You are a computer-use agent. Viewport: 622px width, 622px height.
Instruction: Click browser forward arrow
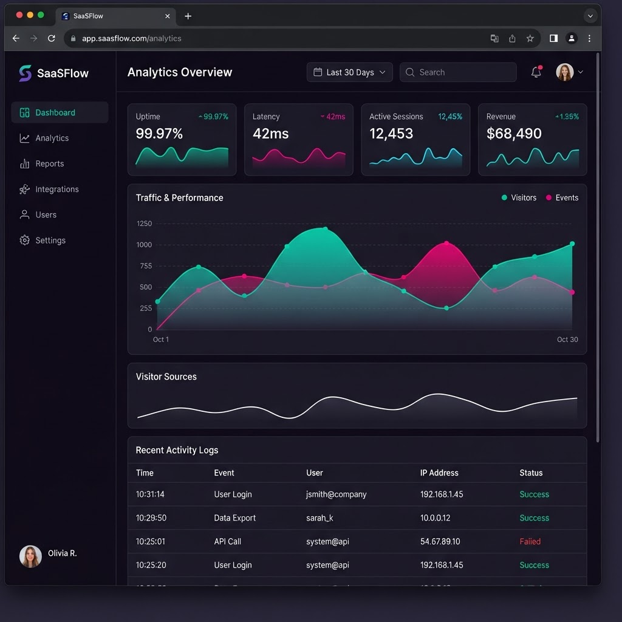click(x=34, y=38)
